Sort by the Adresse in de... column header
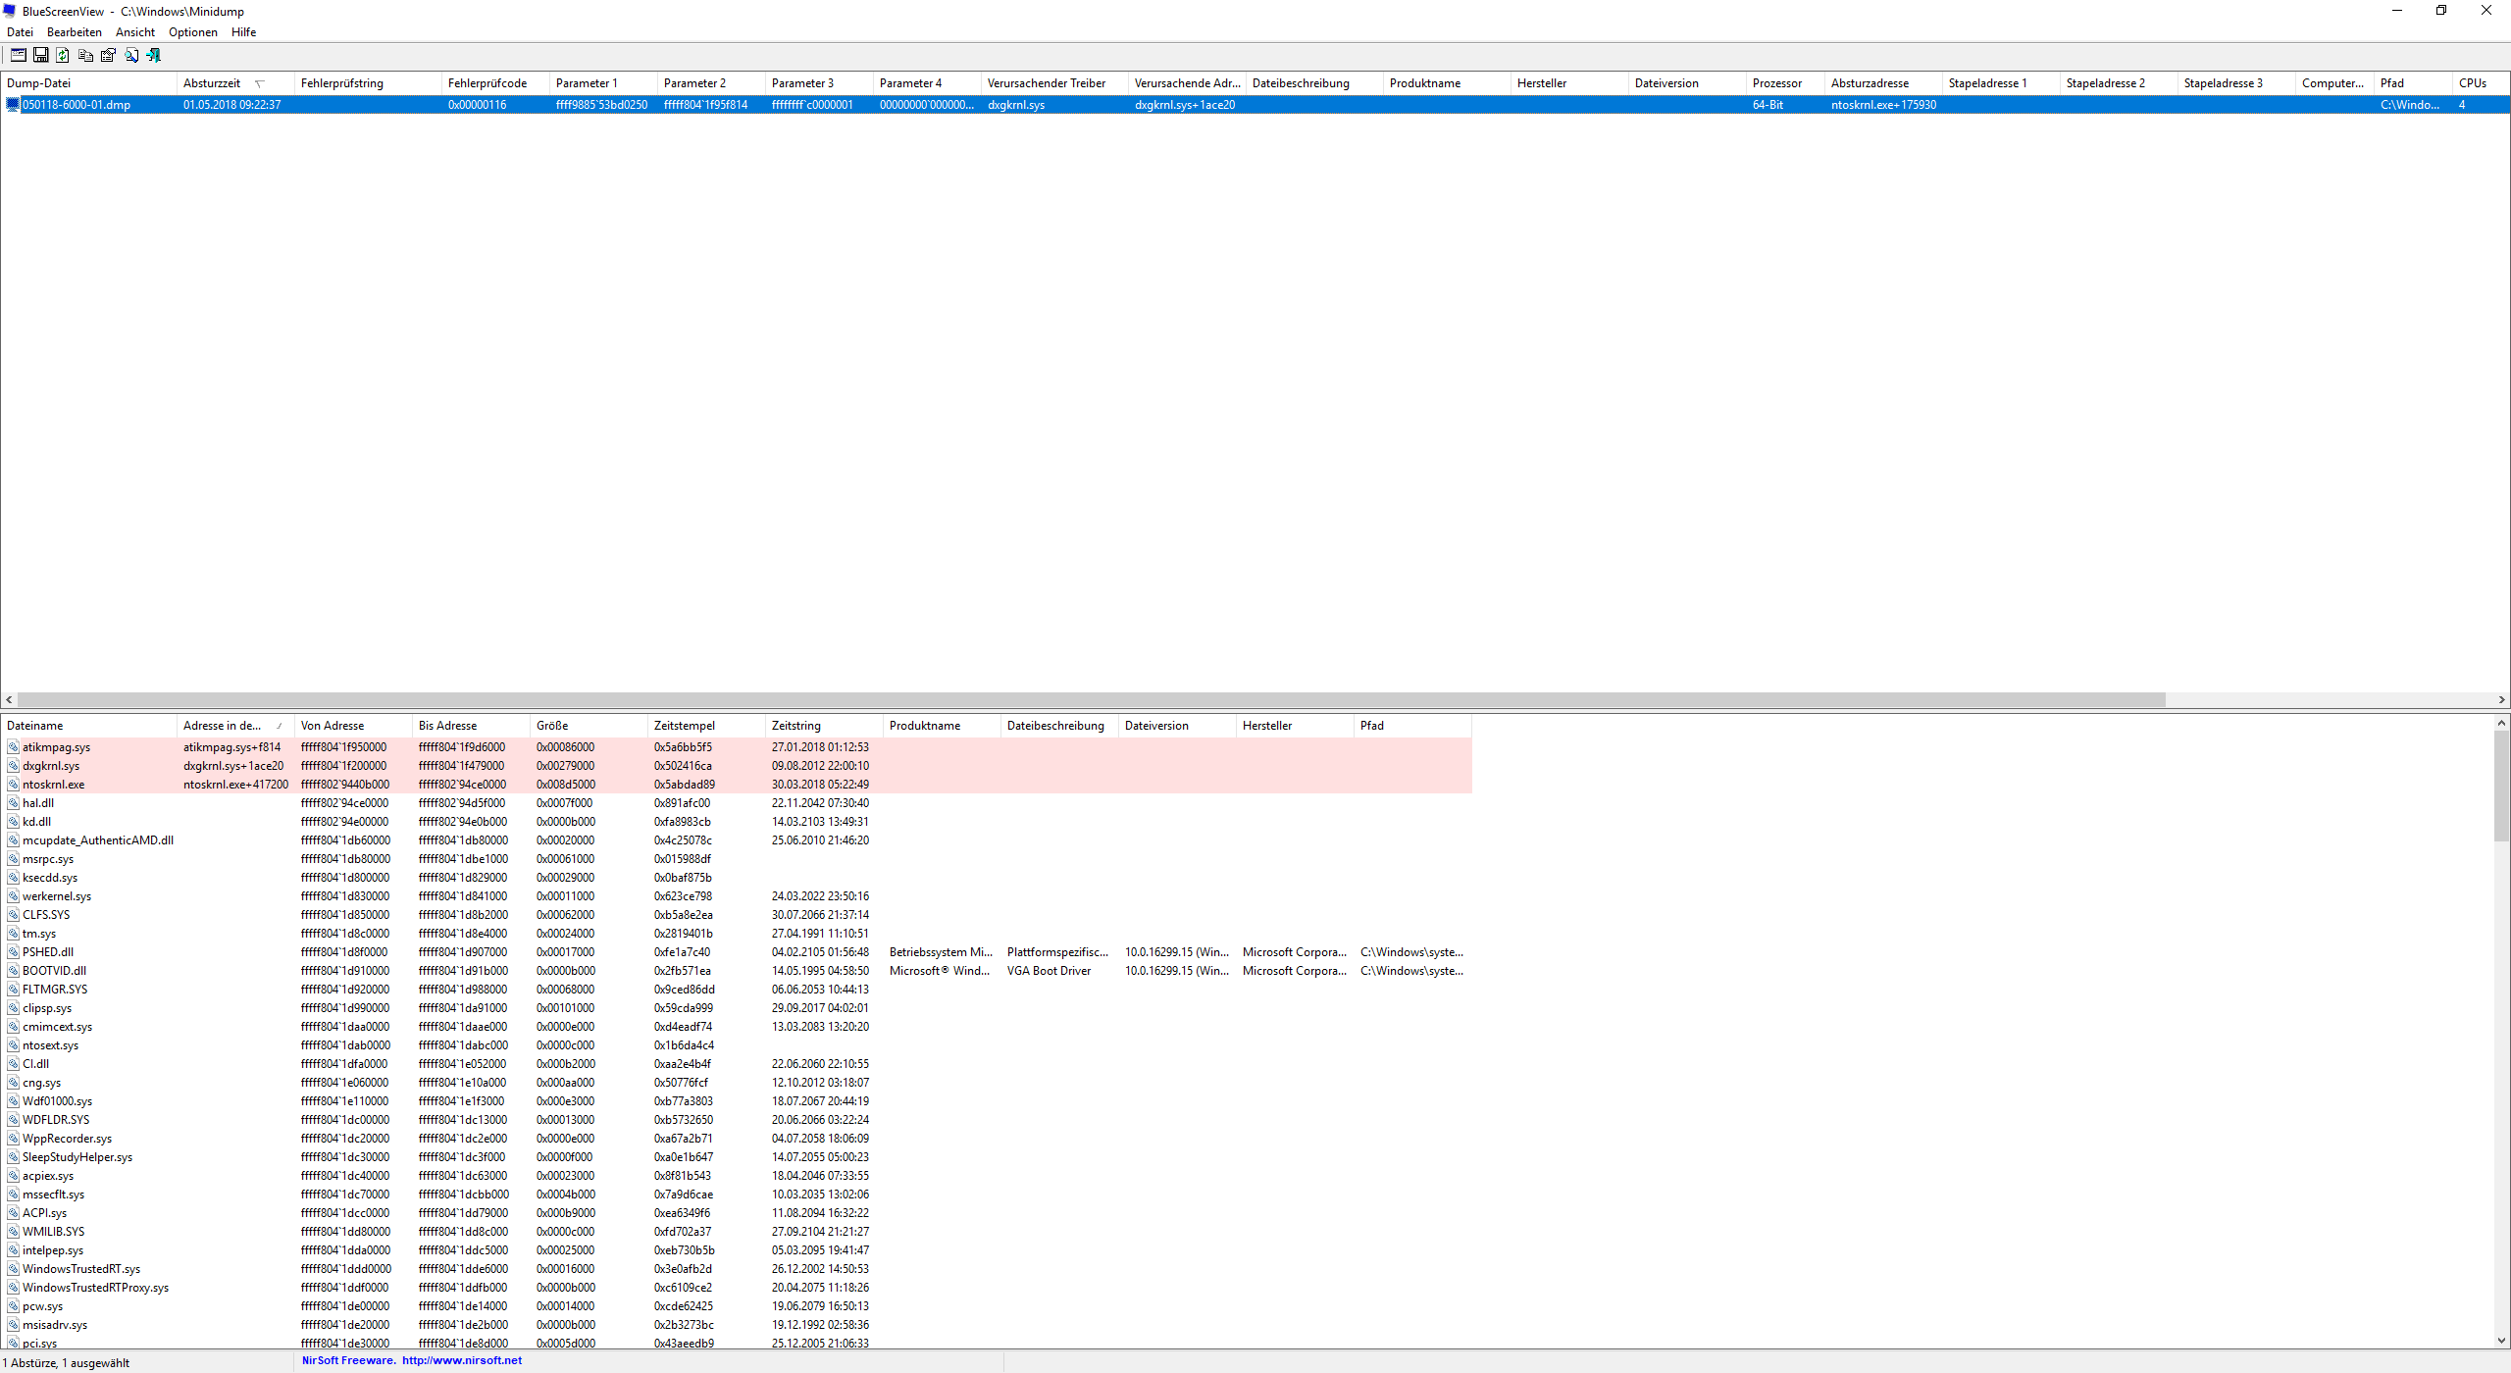The width and height of the screenshot is (2511, 1373). (x=223, y=726)
